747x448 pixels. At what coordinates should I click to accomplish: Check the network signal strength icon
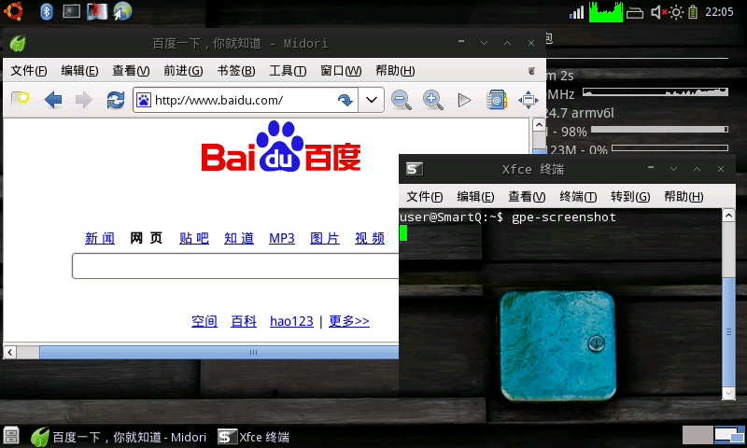pyautogui.click(x=576, y=12)
